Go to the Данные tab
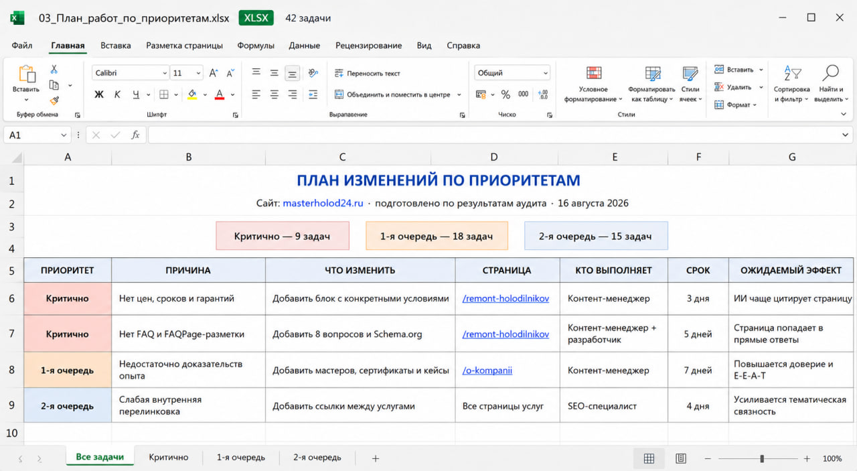This screenshot has height=471, width=857. pyautogui.click(x=304, y=46)
